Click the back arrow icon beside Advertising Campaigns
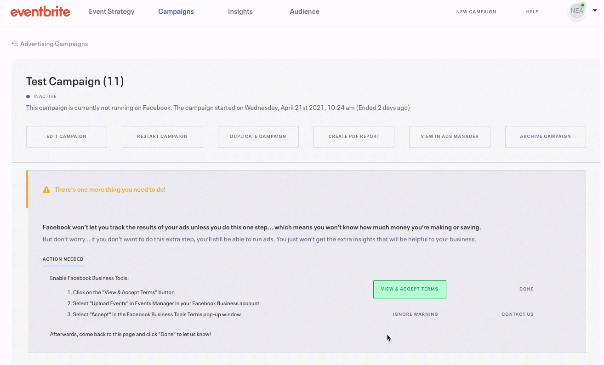Image resolution: width=604 pixels, height=365 pixels. point(15,44)
